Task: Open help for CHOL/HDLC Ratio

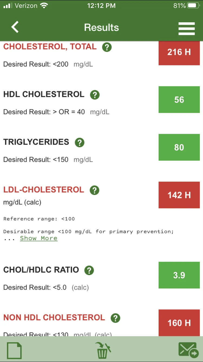Action: coord(89,270)
